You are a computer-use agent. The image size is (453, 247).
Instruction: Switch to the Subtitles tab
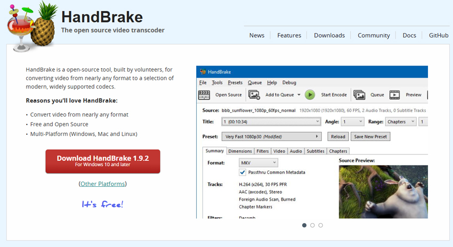click(x=316, y=151)
